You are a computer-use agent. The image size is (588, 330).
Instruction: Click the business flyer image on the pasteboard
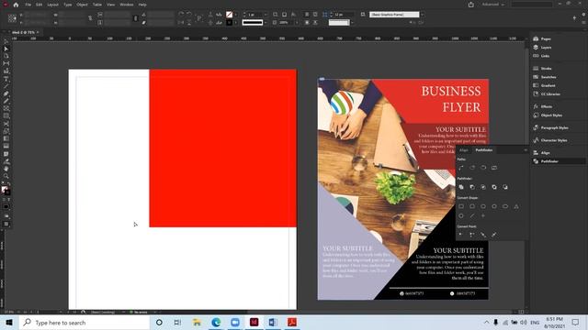pos(403,189)
